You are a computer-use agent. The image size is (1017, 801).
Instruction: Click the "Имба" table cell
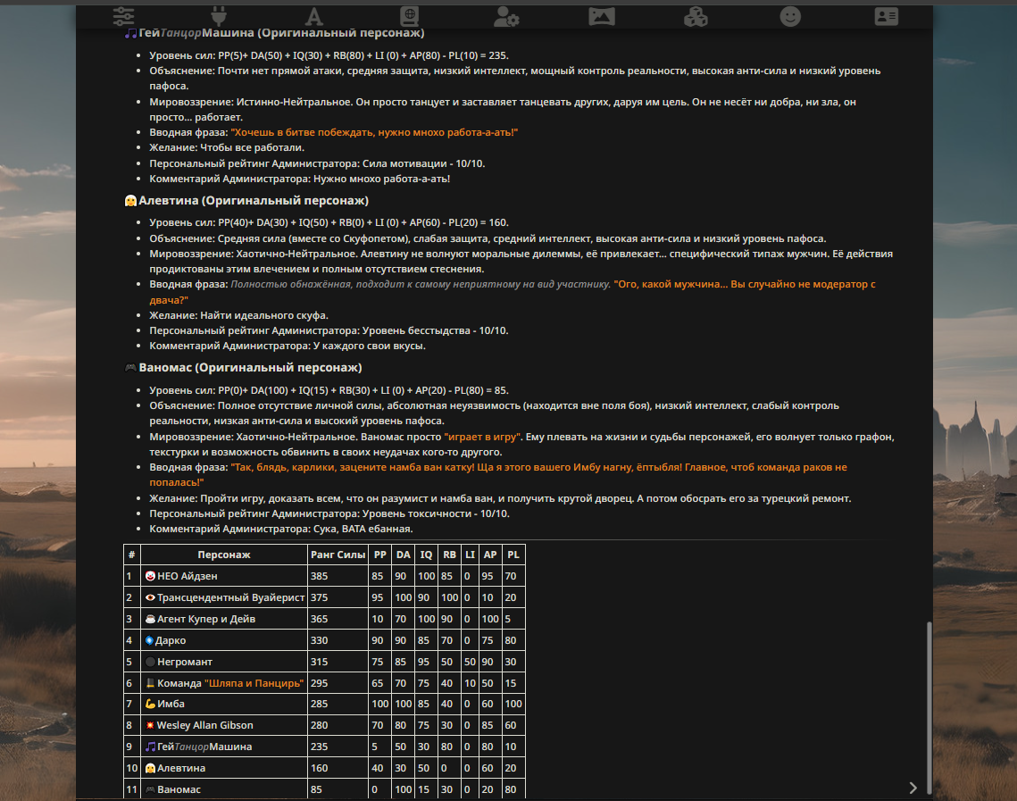(x=224, y=704)
